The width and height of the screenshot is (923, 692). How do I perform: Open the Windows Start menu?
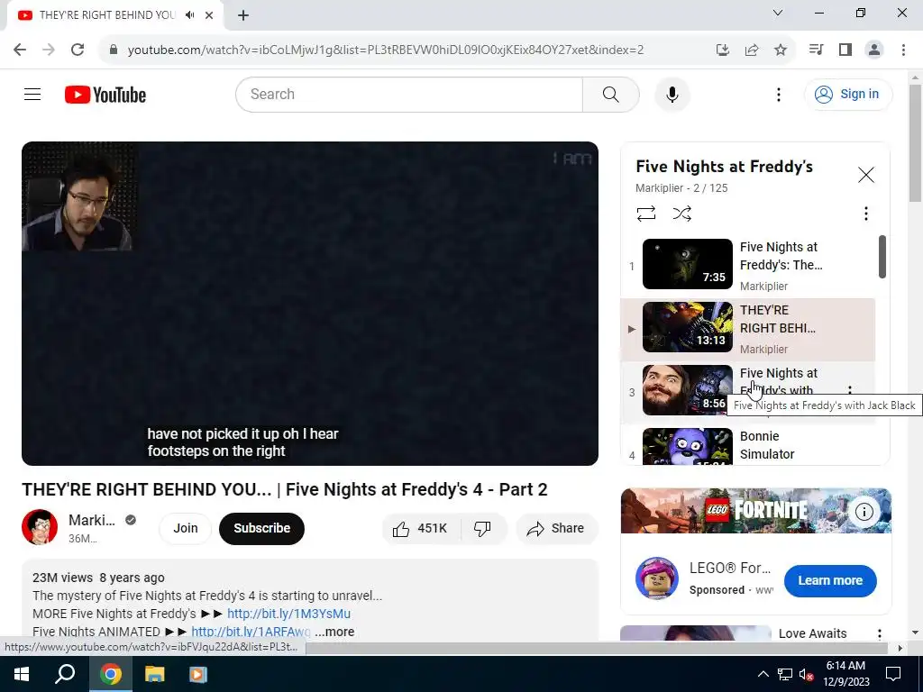pos(22,674)
